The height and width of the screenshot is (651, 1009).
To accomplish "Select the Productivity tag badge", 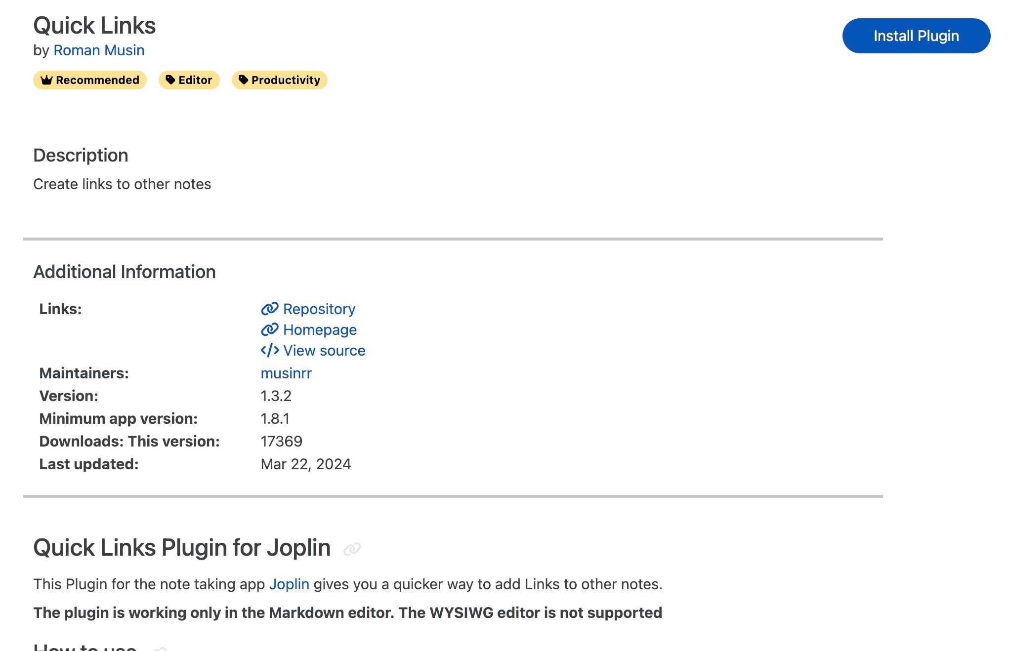I will point(279,80).
